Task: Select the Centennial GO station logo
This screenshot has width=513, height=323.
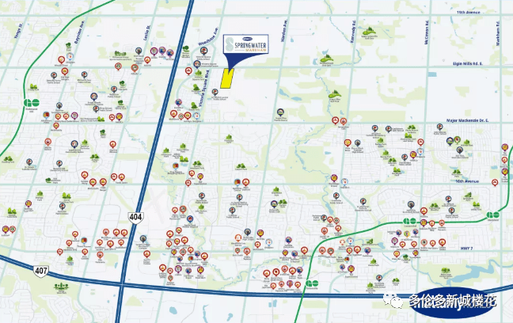Action: (409, 221)
